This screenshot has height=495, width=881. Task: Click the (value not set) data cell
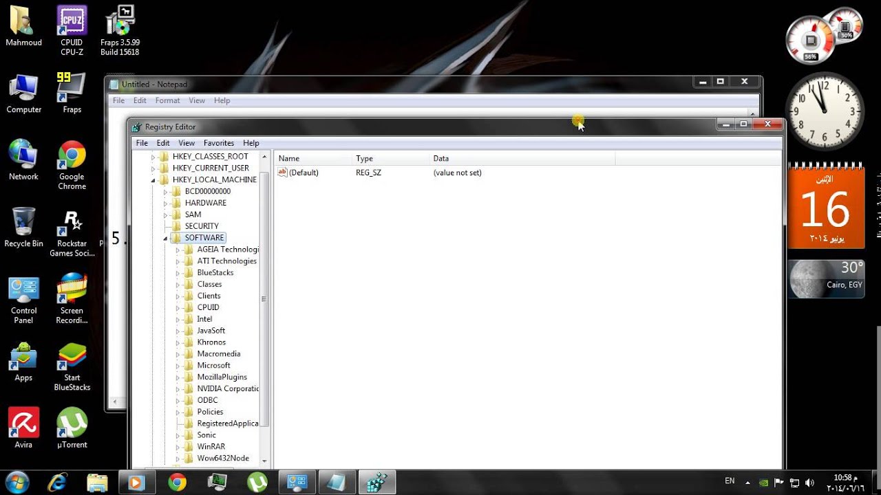[x=458, y=173]
